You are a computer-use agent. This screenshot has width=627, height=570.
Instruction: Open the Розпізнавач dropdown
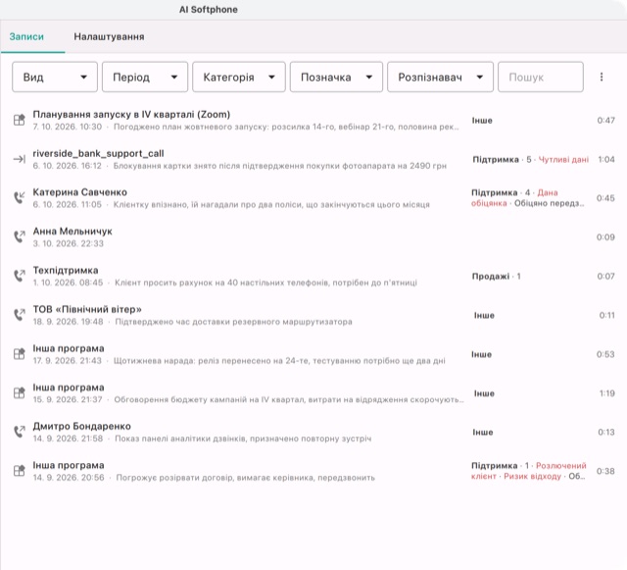[x=440, y=77]
